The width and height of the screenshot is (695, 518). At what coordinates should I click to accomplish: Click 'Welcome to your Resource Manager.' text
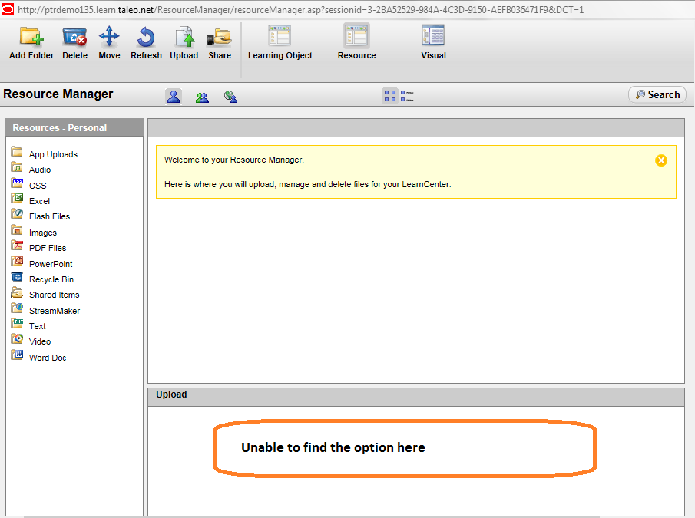234,160
